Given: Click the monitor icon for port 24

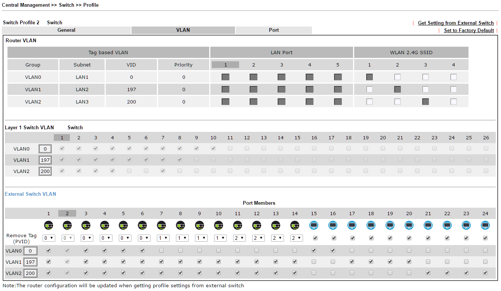Looking at the screenshot, I should (485, 225).
